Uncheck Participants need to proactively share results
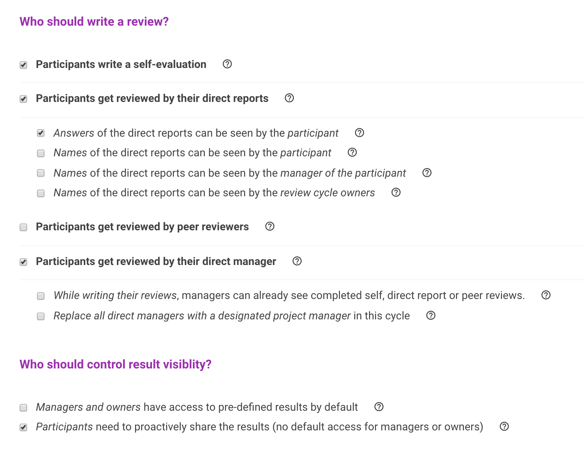The image size is (584, 453). pos(23,427)
